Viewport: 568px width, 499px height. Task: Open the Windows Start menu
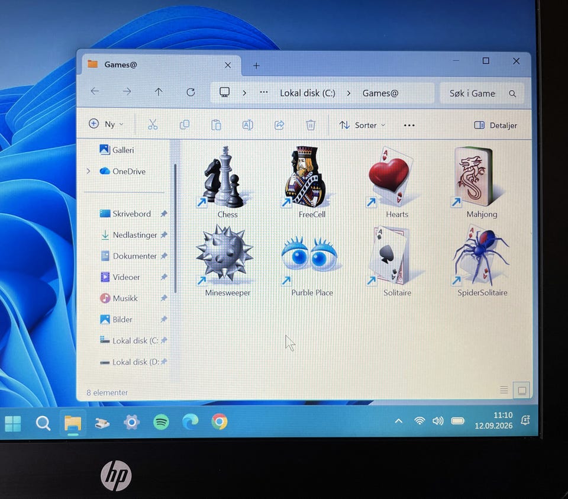click(x=13, y=424)
